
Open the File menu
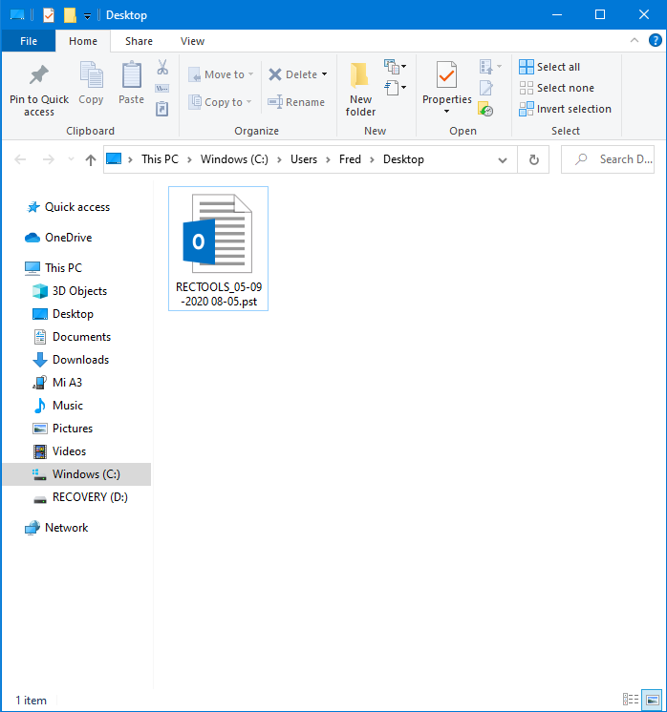pyautogui.click(x=29, y=41)
